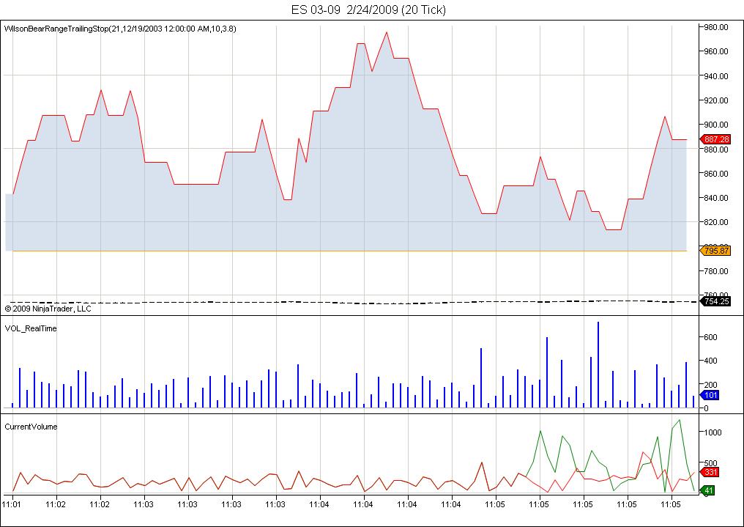
Task: Click the red 331 CurrentVolume marker
Action: (x=710, y=472)
